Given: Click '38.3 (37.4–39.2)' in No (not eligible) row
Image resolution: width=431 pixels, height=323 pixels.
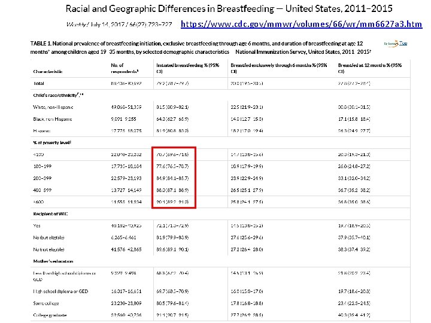Looking at the screenshot, I should [354, 249].
